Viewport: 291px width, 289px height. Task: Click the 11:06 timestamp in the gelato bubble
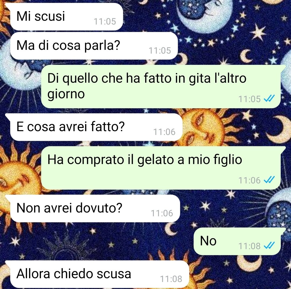click(250, 180)
